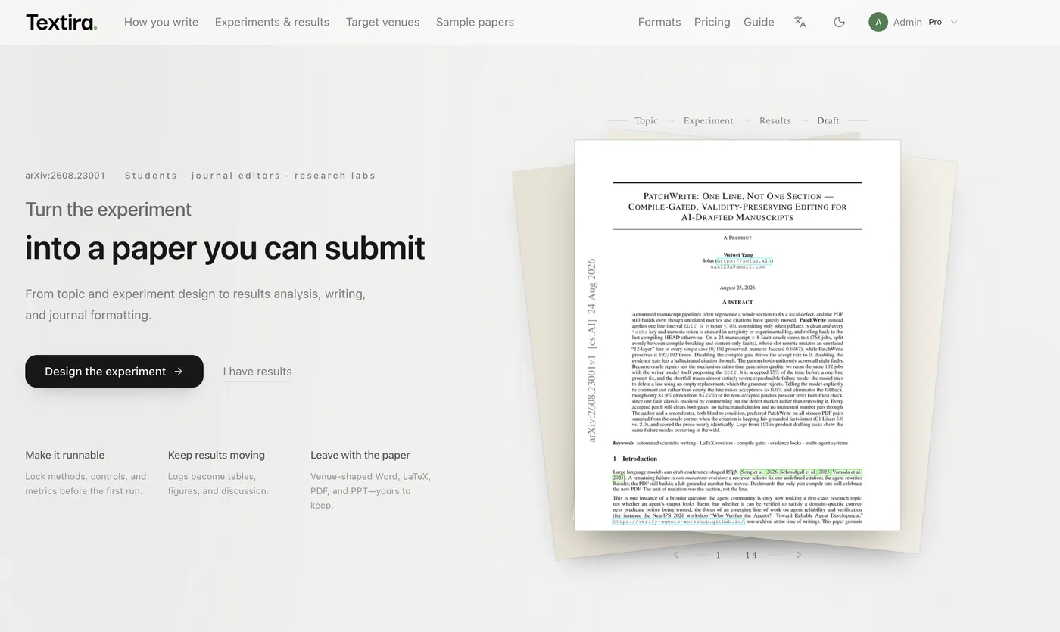Open the PatchWrite paper preview title

pos(737,206)
